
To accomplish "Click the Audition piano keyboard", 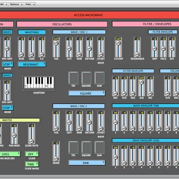I will click(39, 82).
